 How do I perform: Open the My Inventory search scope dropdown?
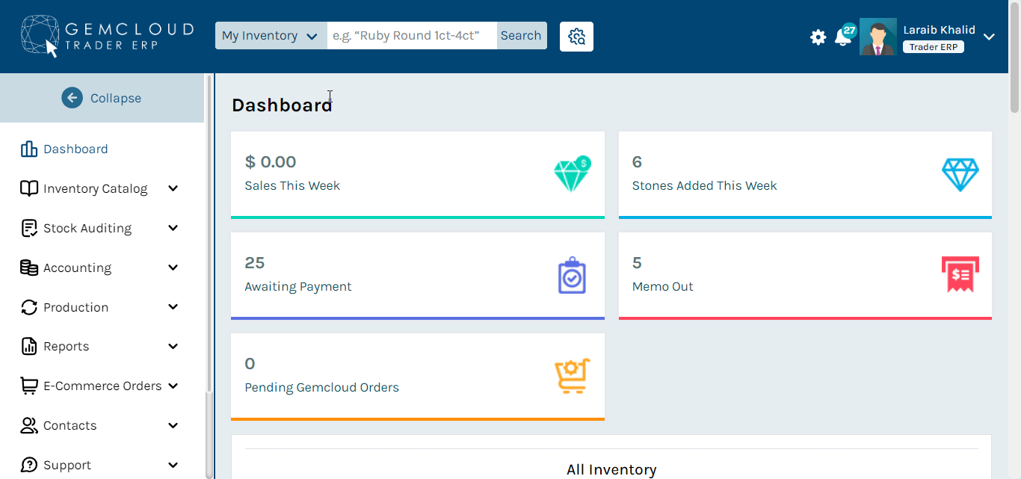click(x=271, y=36)
